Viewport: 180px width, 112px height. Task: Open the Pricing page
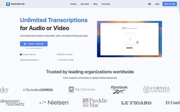[73, 4]
